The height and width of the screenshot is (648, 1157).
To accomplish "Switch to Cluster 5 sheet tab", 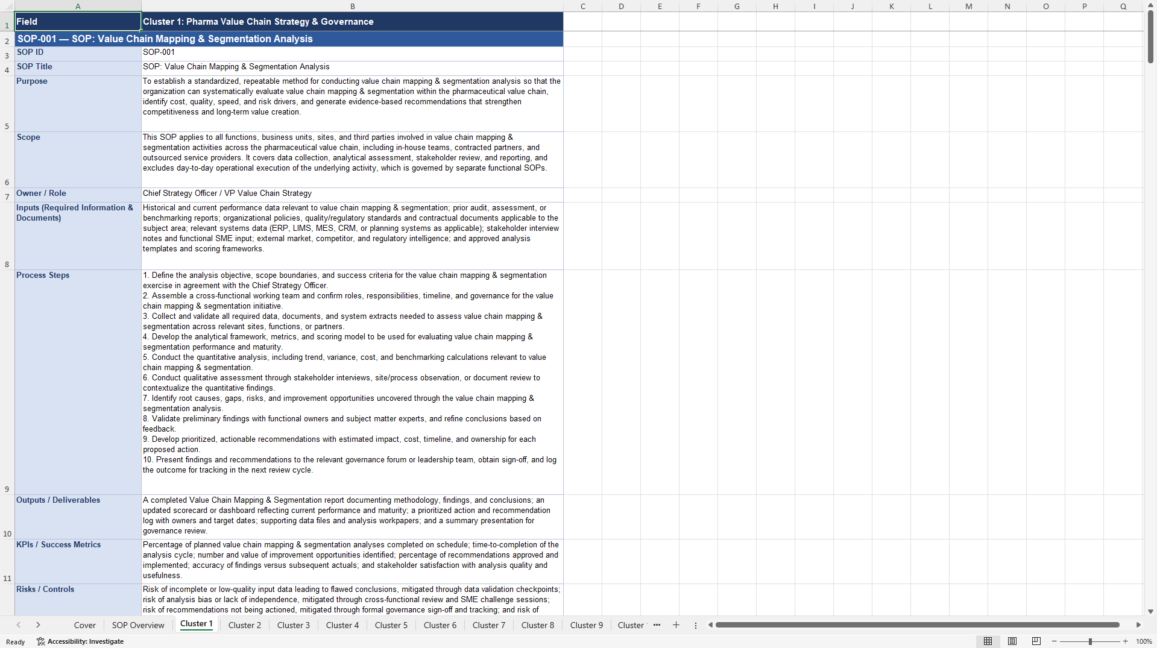I will pos(391,625).
